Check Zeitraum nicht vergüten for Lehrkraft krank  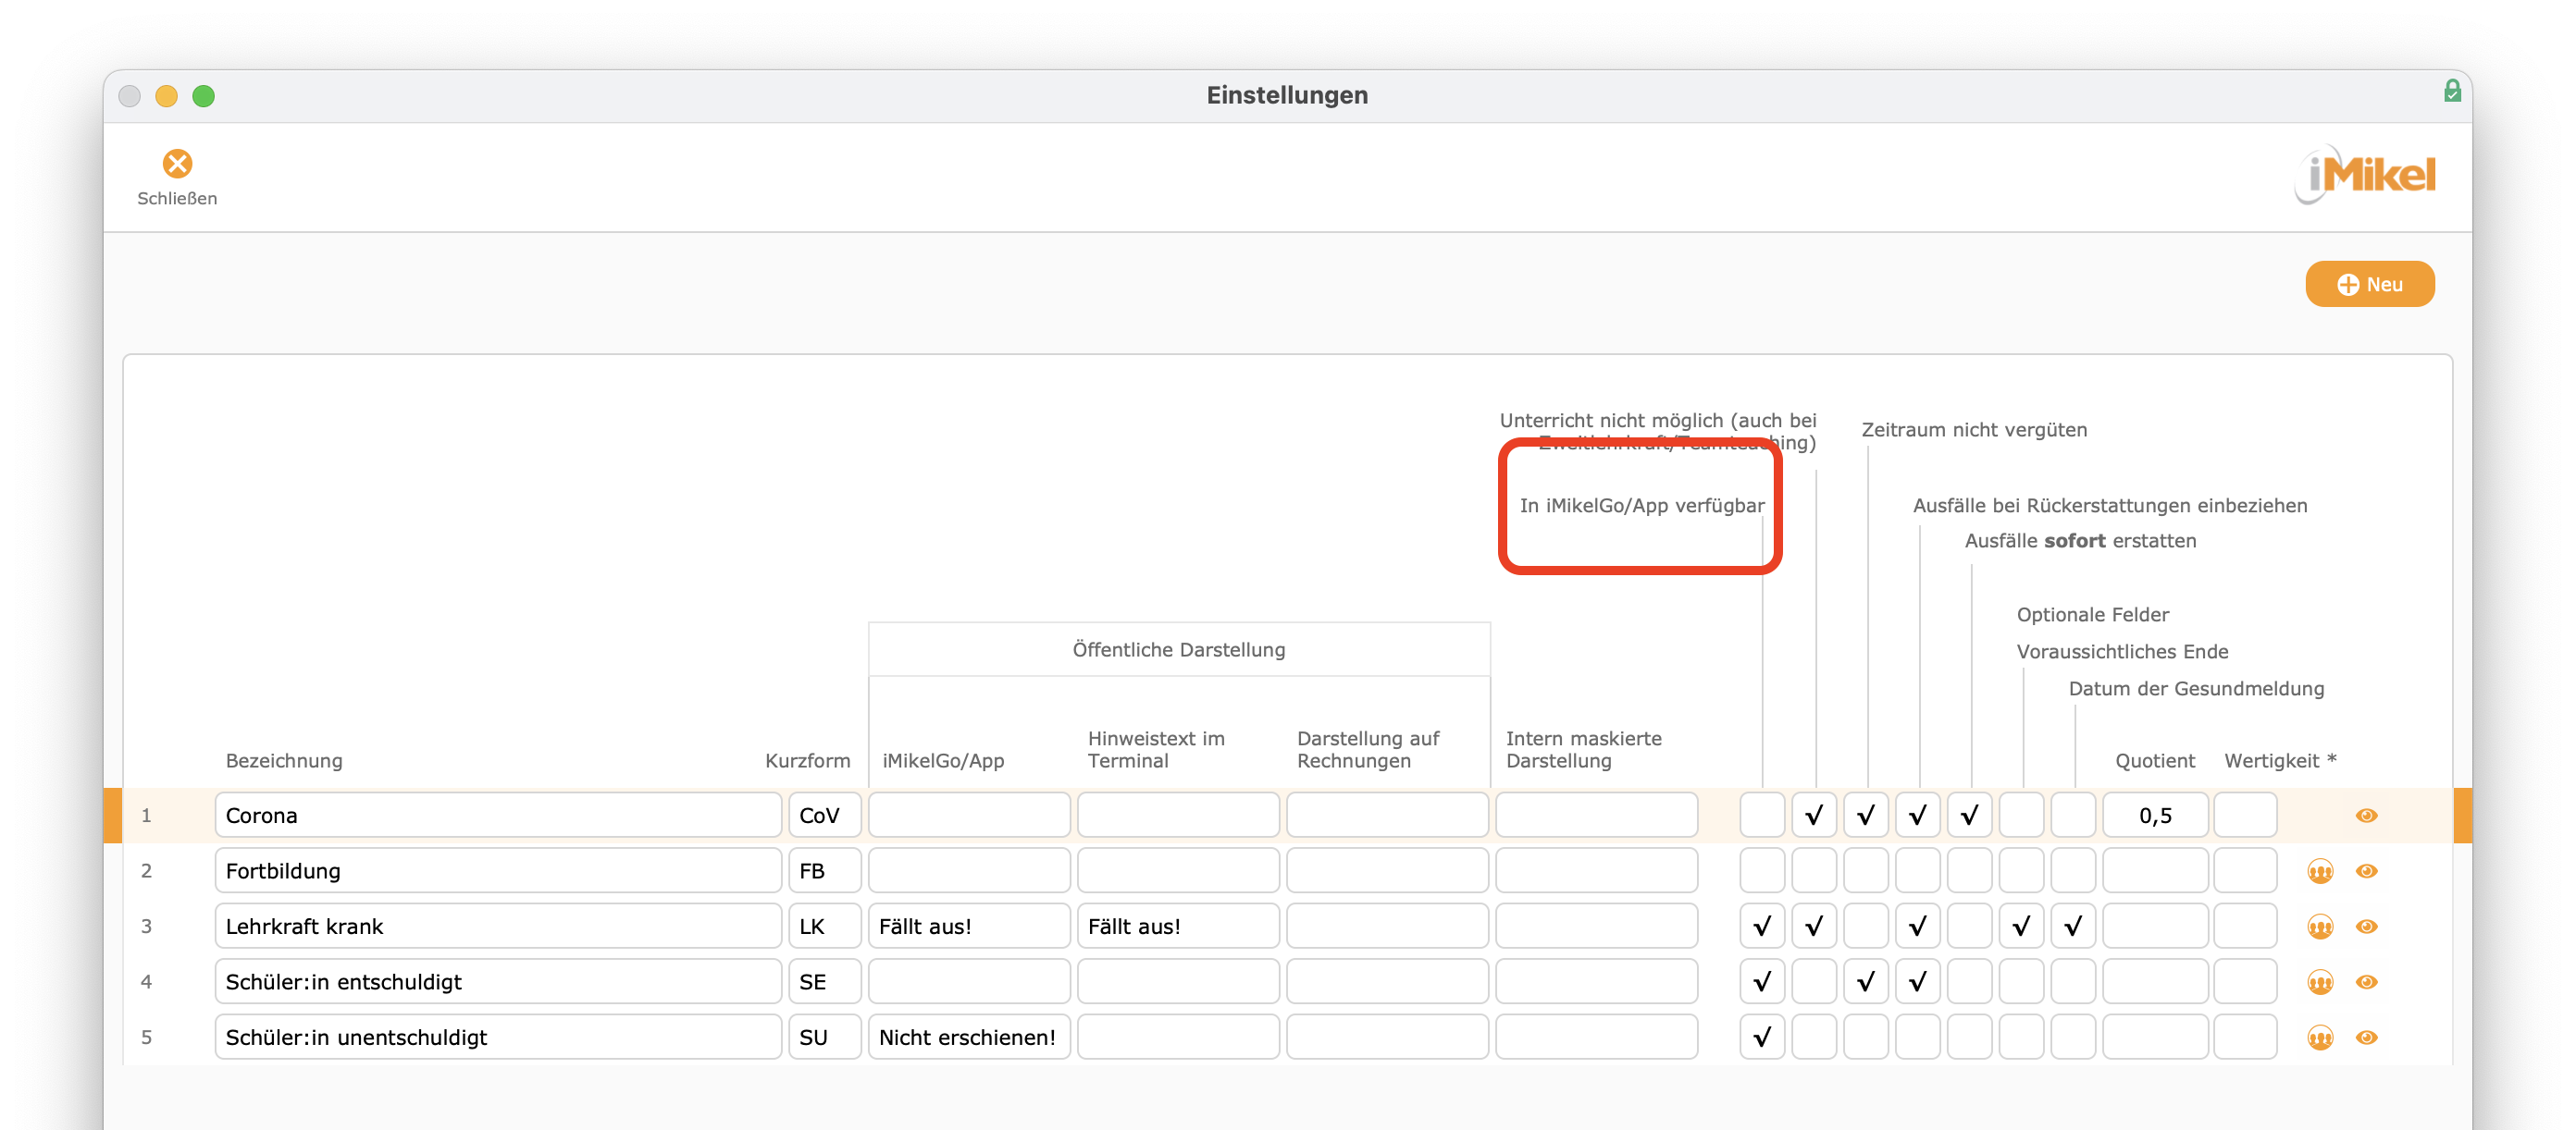pyautogui.click(x=1865, y=927)
